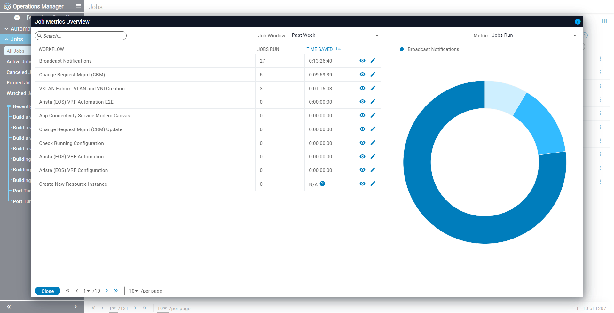This screenshot has height=313, width=614.
Task: Select All Jobs in the sidebar
Action: point(15,51)
